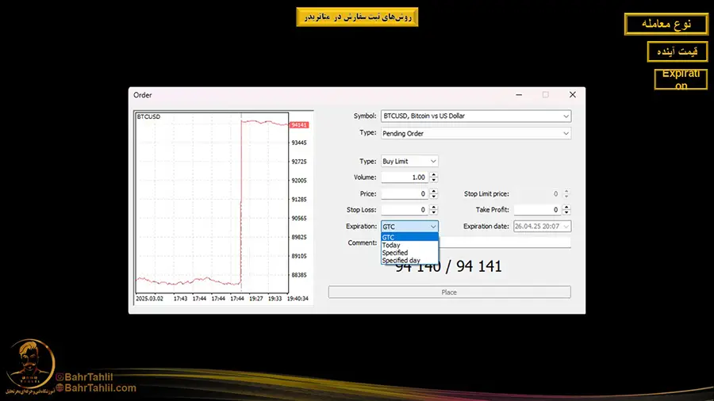Click into the Volume input field

point(405,178)
